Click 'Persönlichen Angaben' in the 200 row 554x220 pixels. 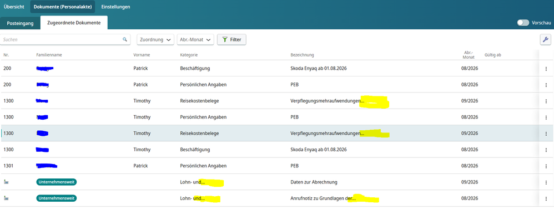[203, 85]
